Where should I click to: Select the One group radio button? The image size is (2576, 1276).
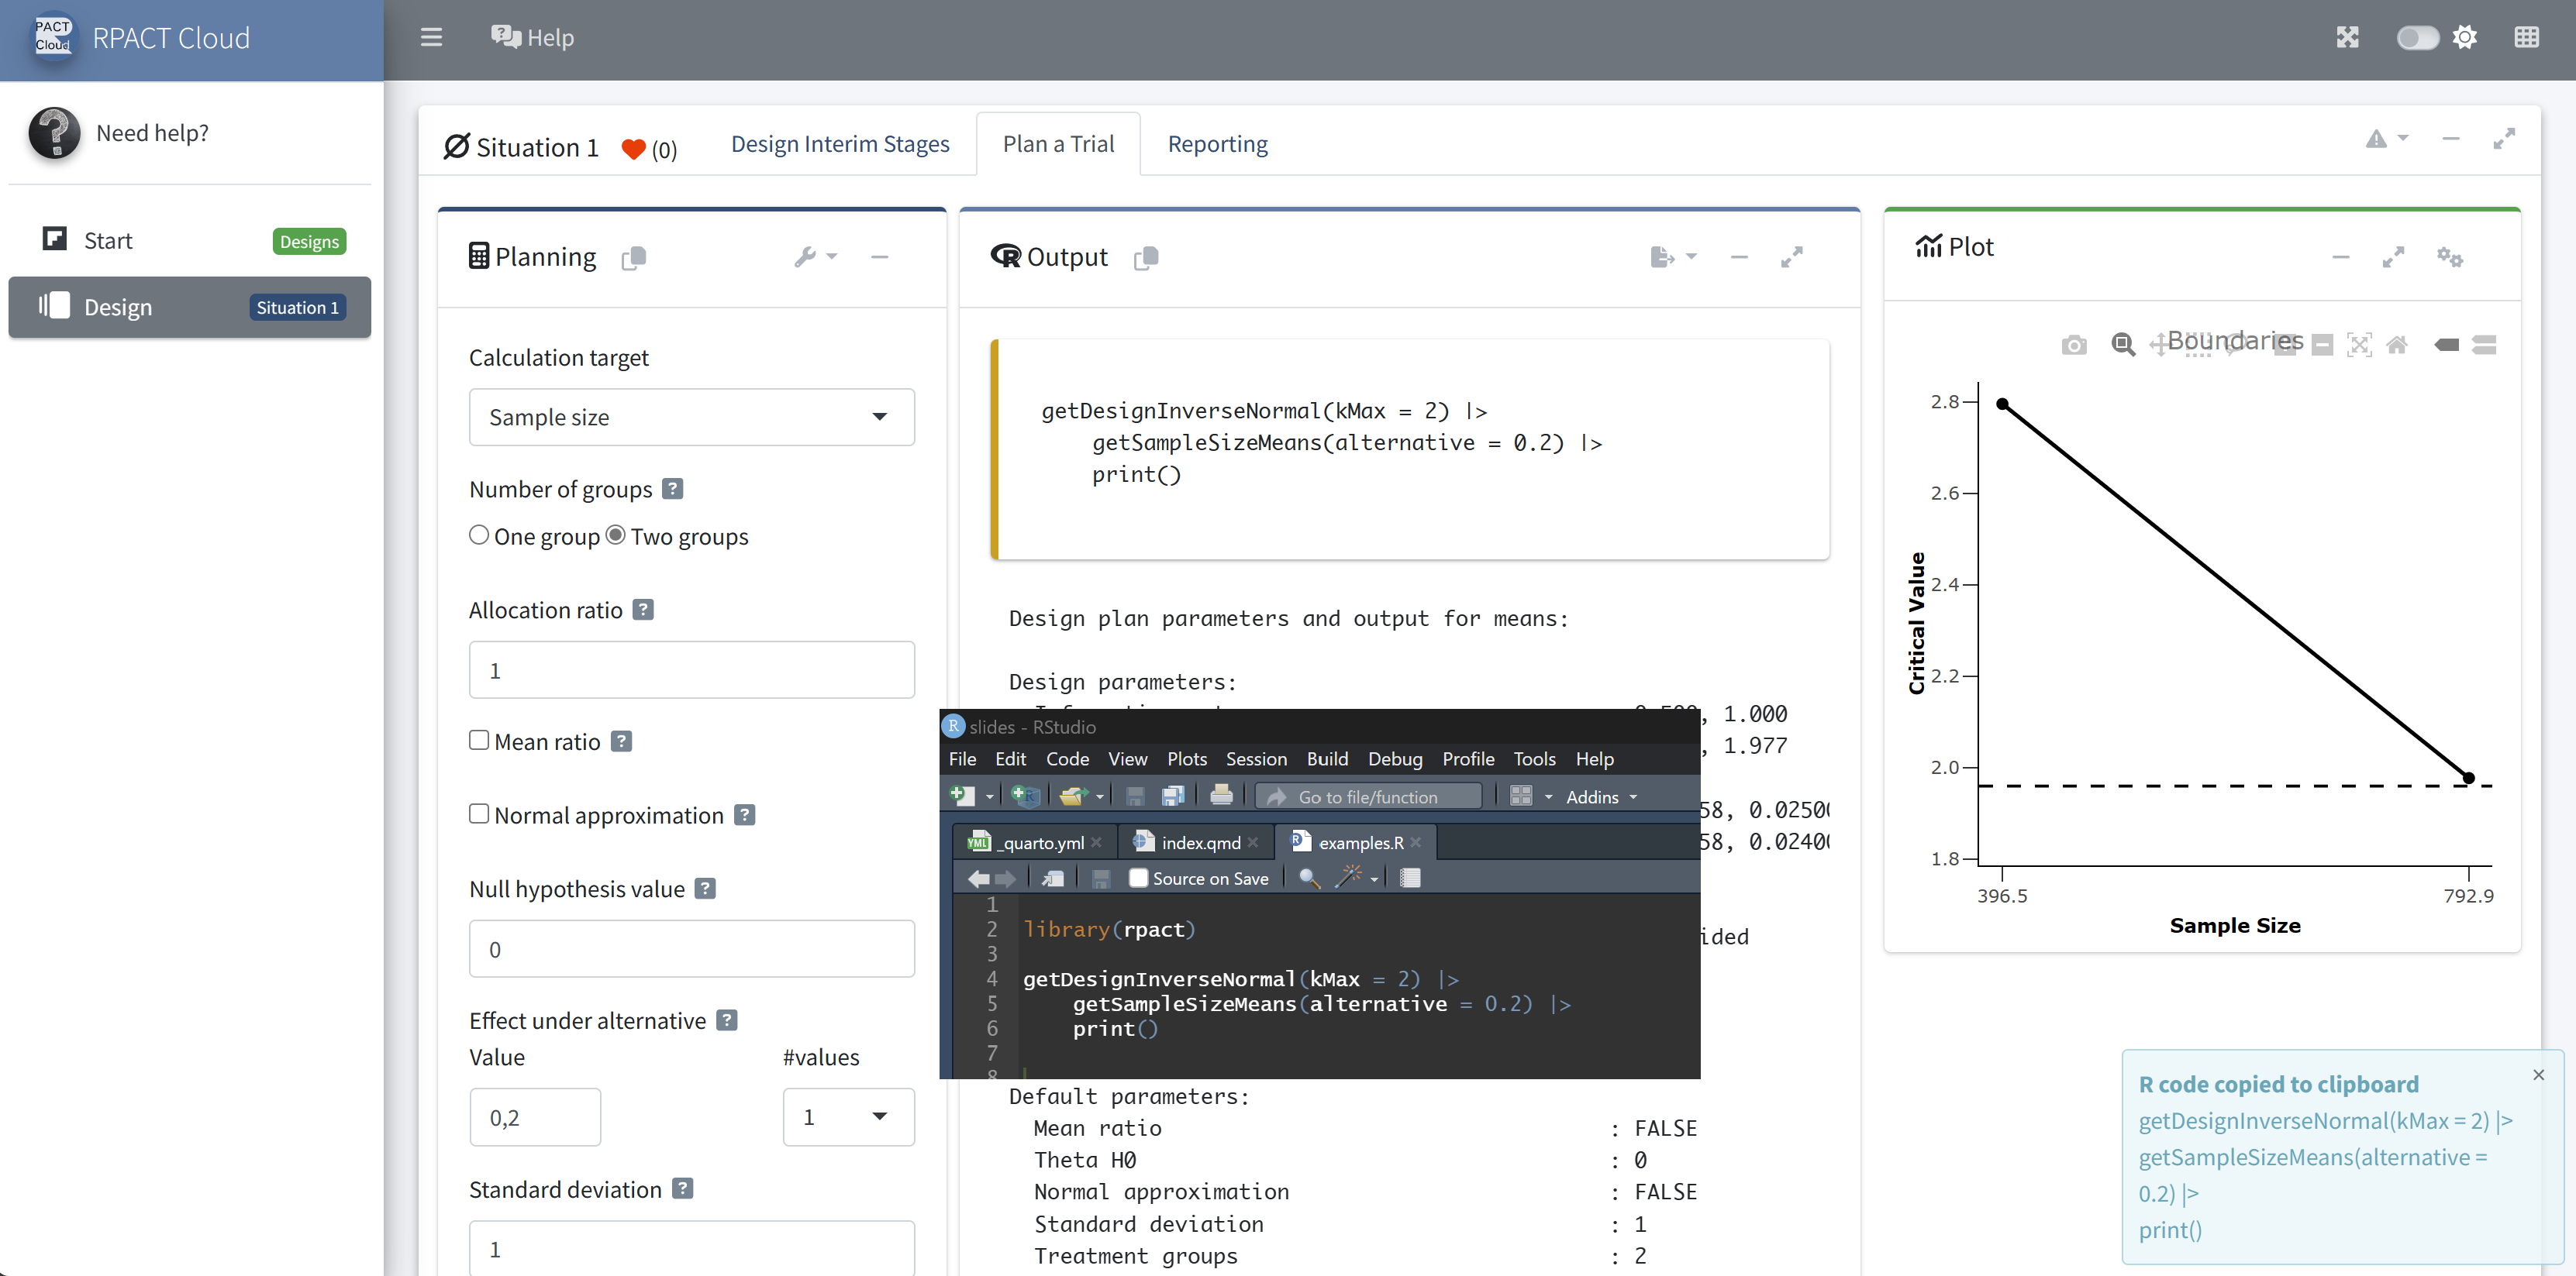479,535
